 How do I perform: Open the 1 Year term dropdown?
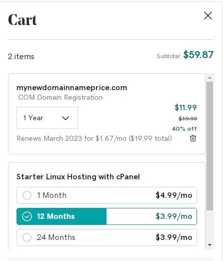click(x=47, y=118)
